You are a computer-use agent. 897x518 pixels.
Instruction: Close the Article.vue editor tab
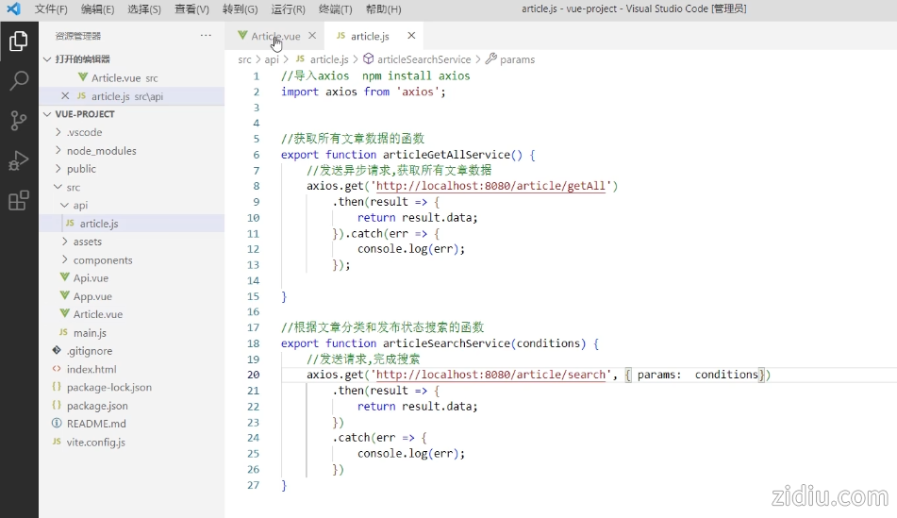tap(312, 36)
